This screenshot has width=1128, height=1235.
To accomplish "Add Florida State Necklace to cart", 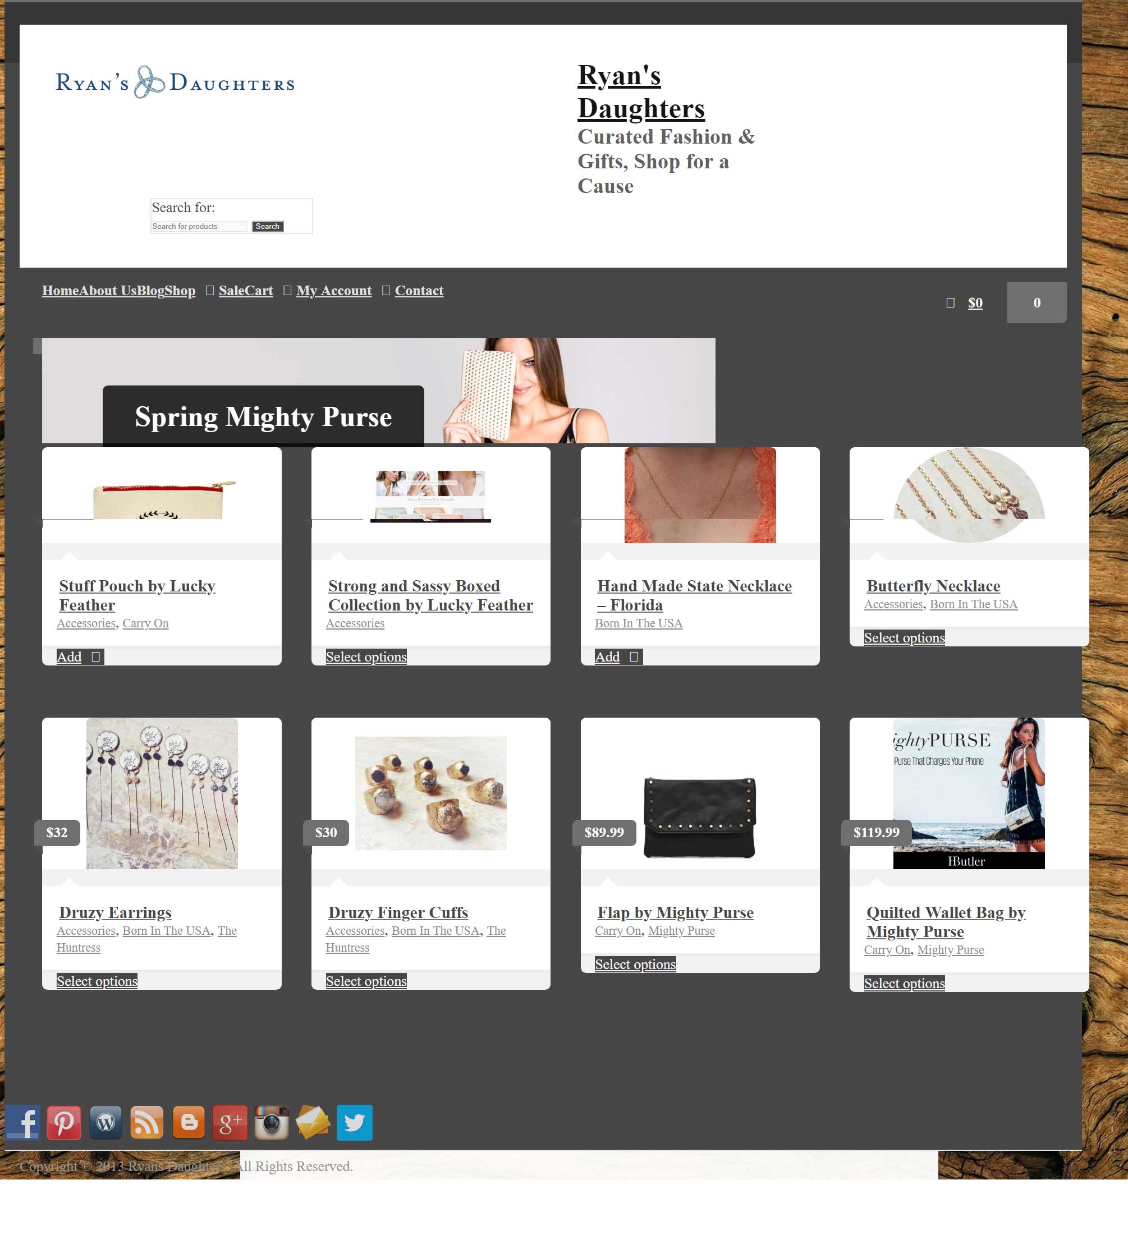I will [x=619, y=656].
